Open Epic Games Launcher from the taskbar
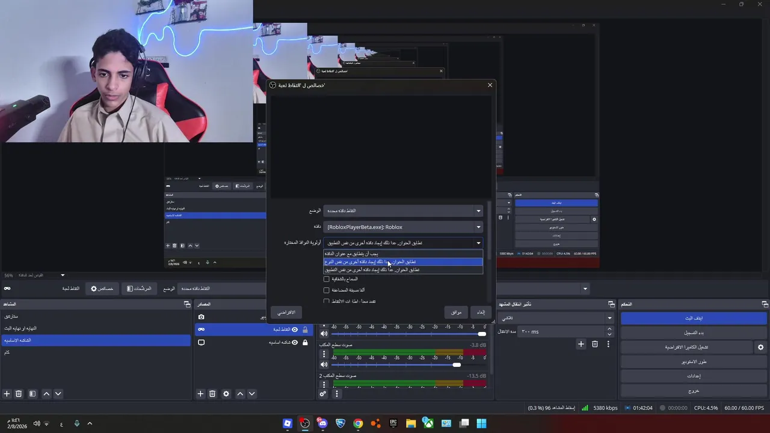 tap(393, 423)
